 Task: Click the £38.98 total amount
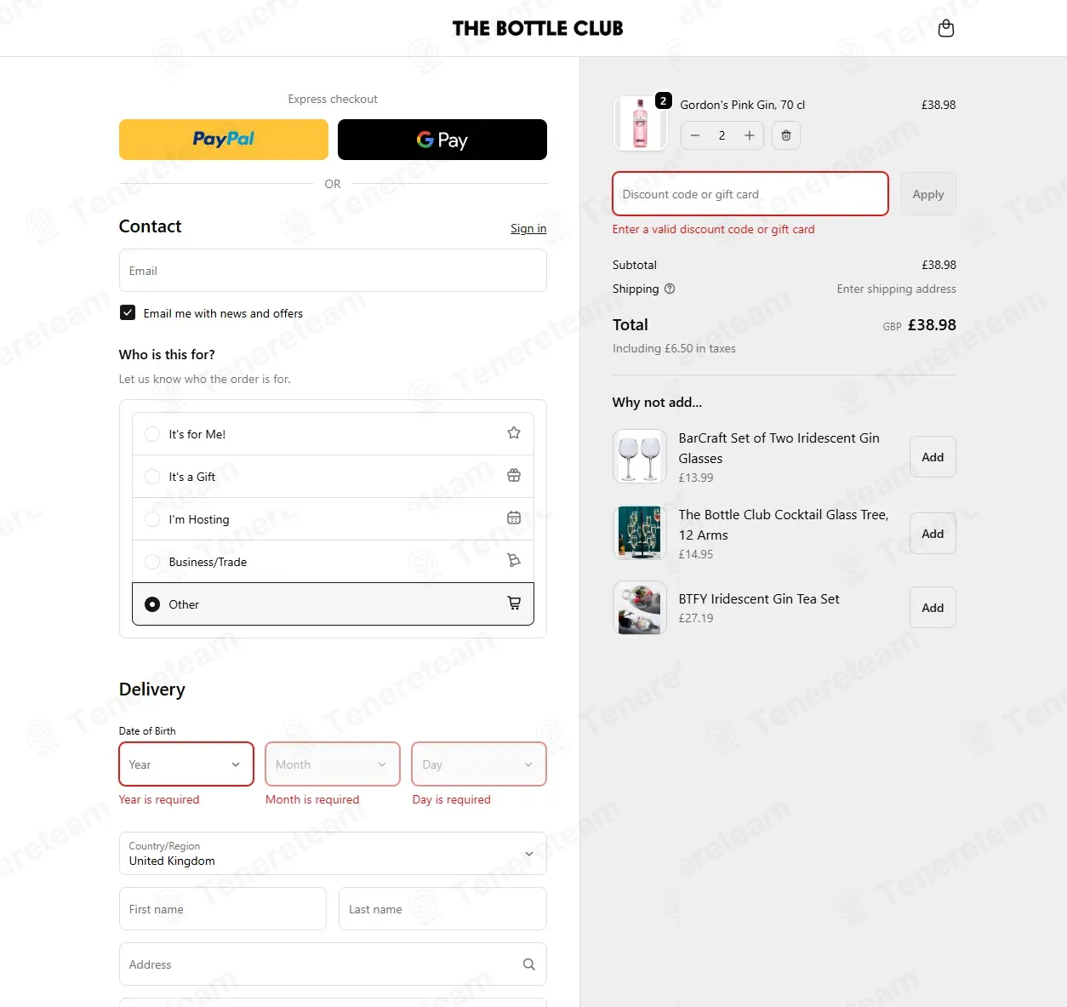pos(932,325)
